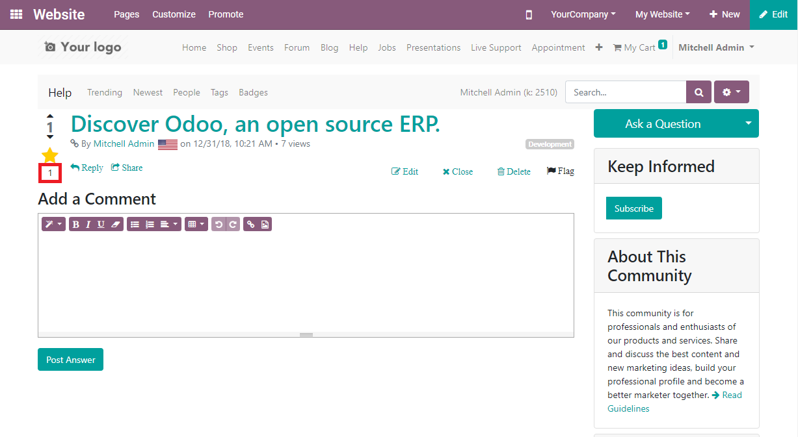Open the Events page

click(x=261, y=47)
